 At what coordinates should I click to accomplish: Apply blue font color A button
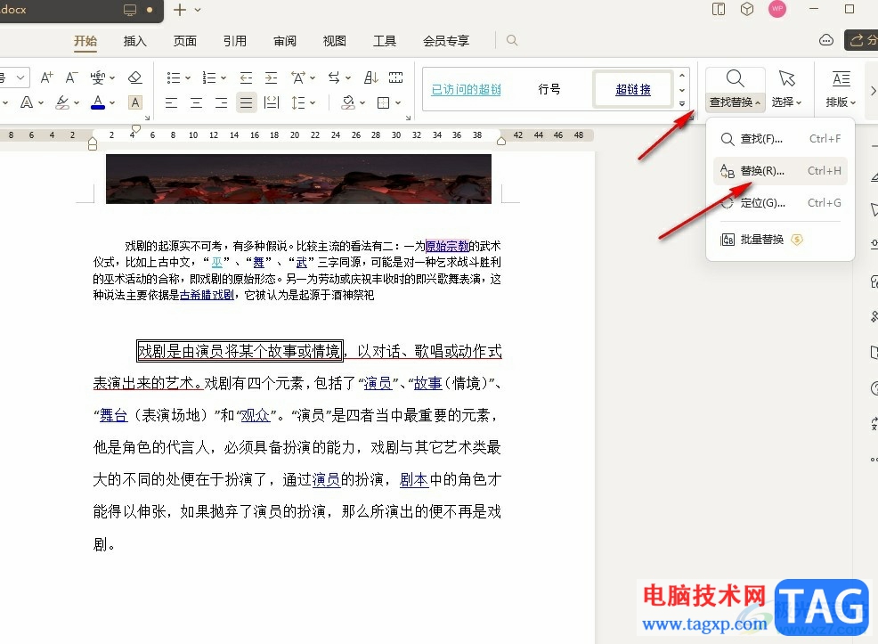click(x=98, y=102)
